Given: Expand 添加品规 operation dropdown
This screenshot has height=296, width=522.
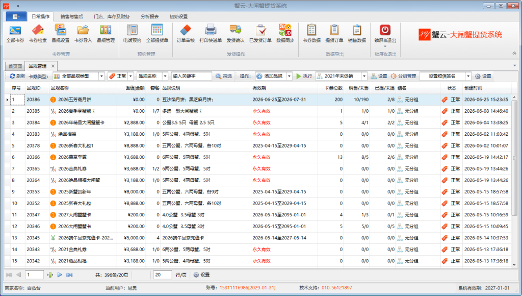Looking at the screenshot, I should [x=290, y=77].
